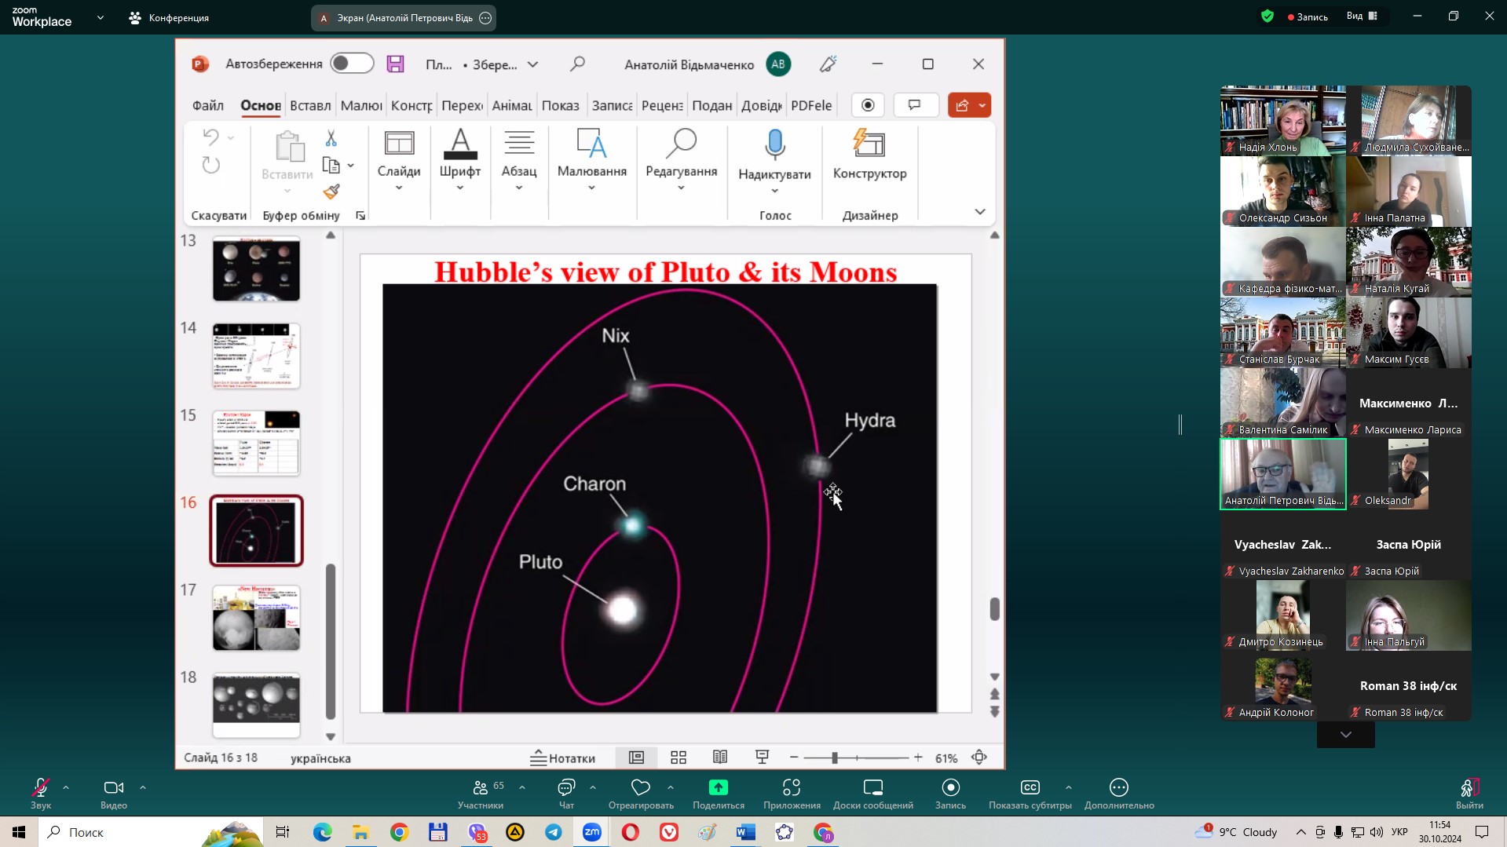The image size is (1507, 847).
Task: Open Zoom Chat icon
Action: (x=566, y=787)
